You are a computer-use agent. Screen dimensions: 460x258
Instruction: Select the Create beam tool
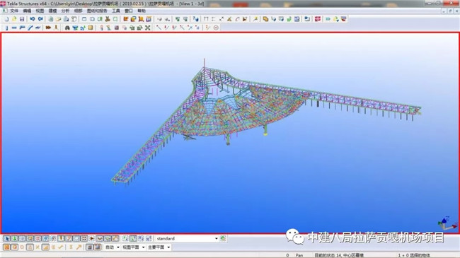click(x=14, y=28)
